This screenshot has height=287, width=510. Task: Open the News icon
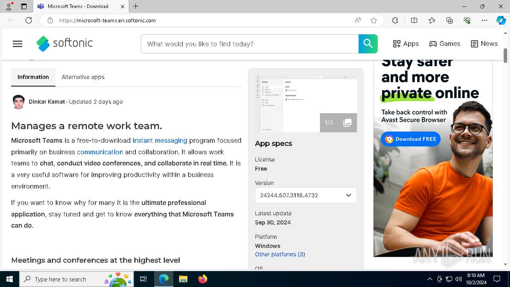[474, 44]
